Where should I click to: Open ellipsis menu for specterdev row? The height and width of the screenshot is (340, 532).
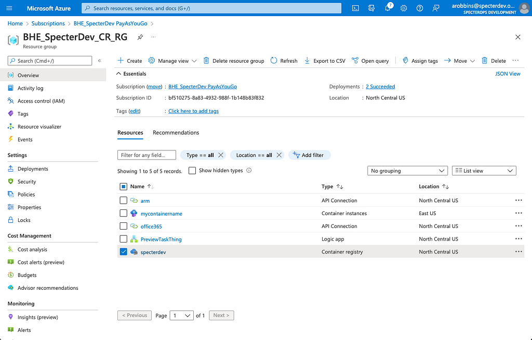click(x=518, y=251)
